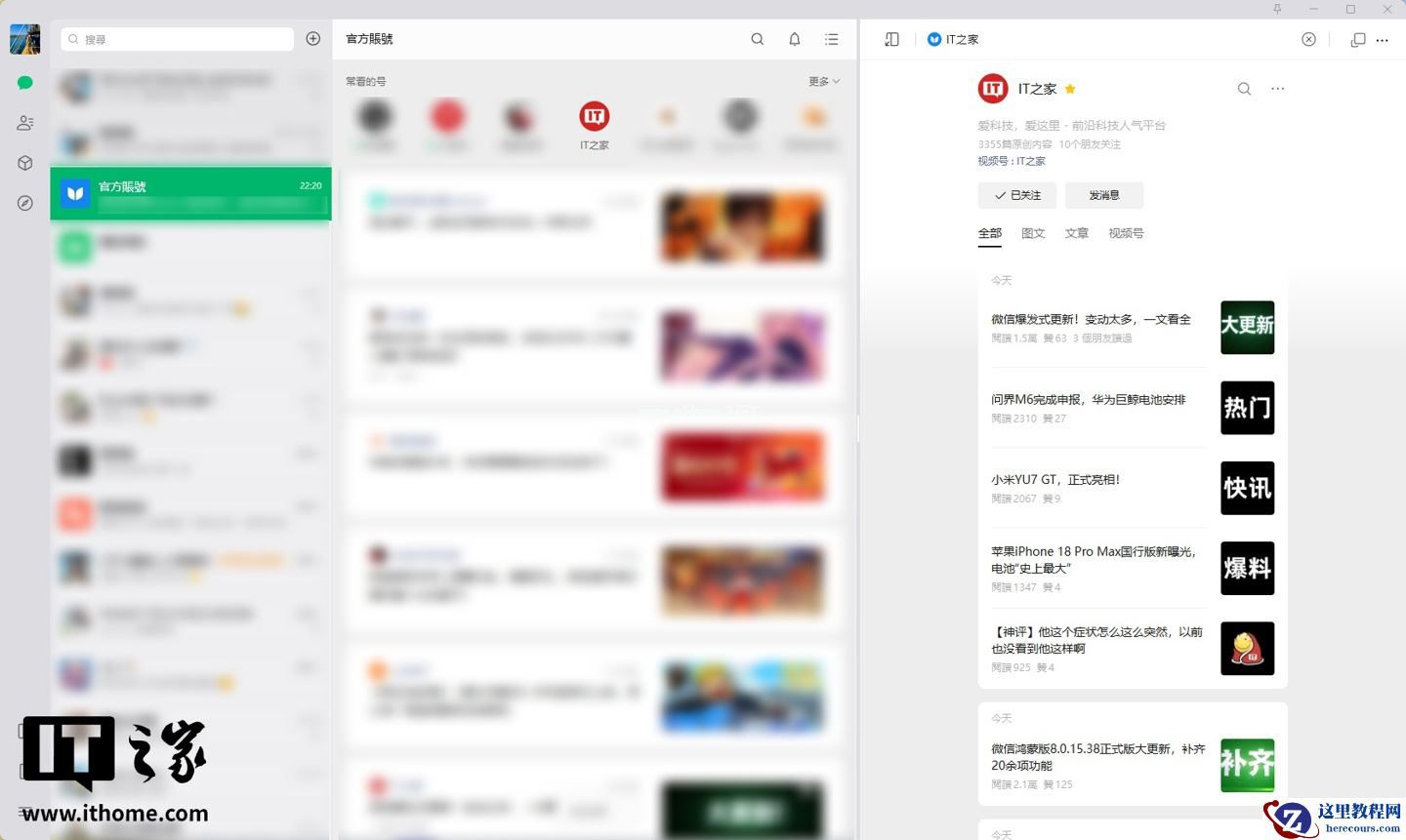Pin the window with the pushpin icon
1406x840 pixels.
click(1277, 9)
